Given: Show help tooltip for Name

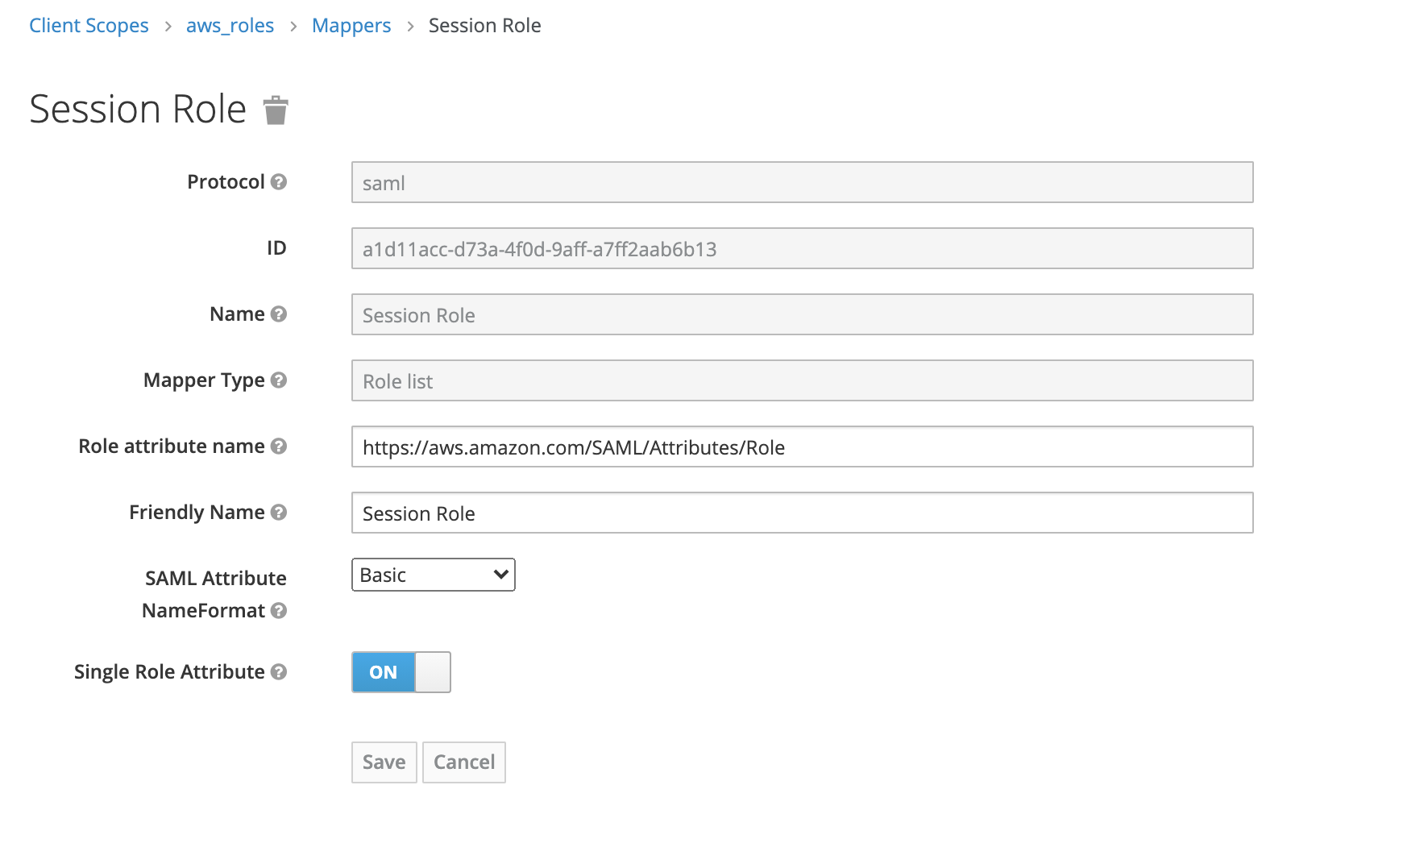Looking at the screenshot, I should [x=279, y=314].
